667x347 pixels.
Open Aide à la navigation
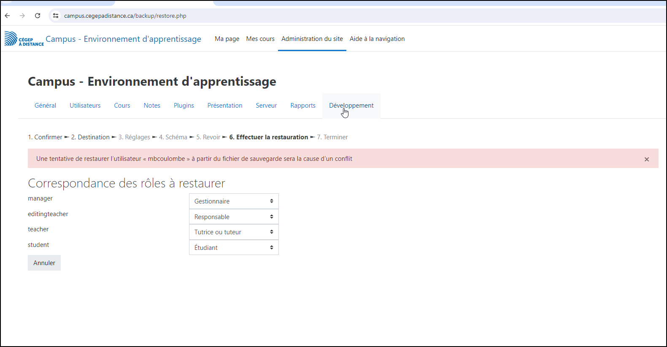tap(377, 39)
